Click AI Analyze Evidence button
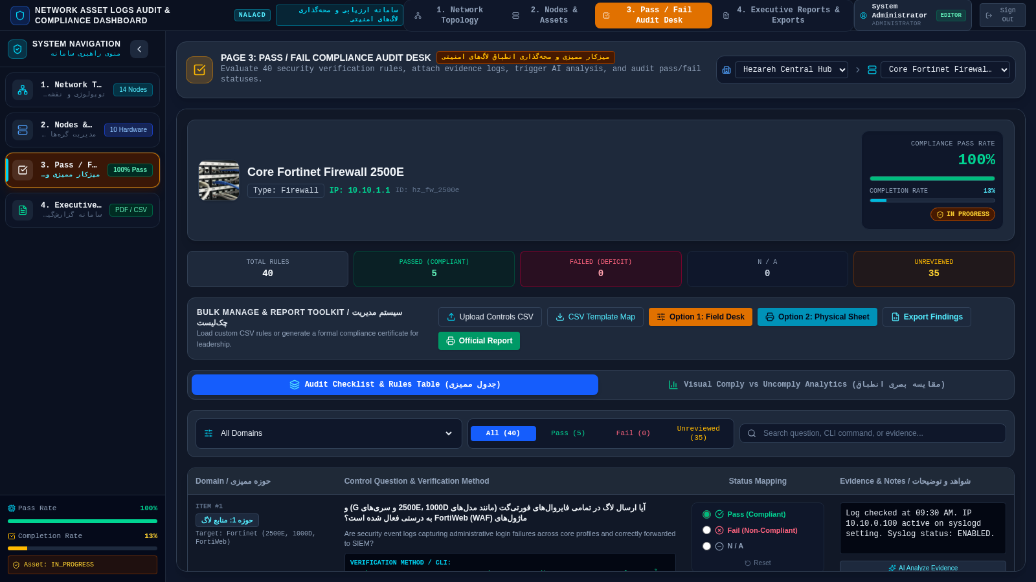 point(923,567)
